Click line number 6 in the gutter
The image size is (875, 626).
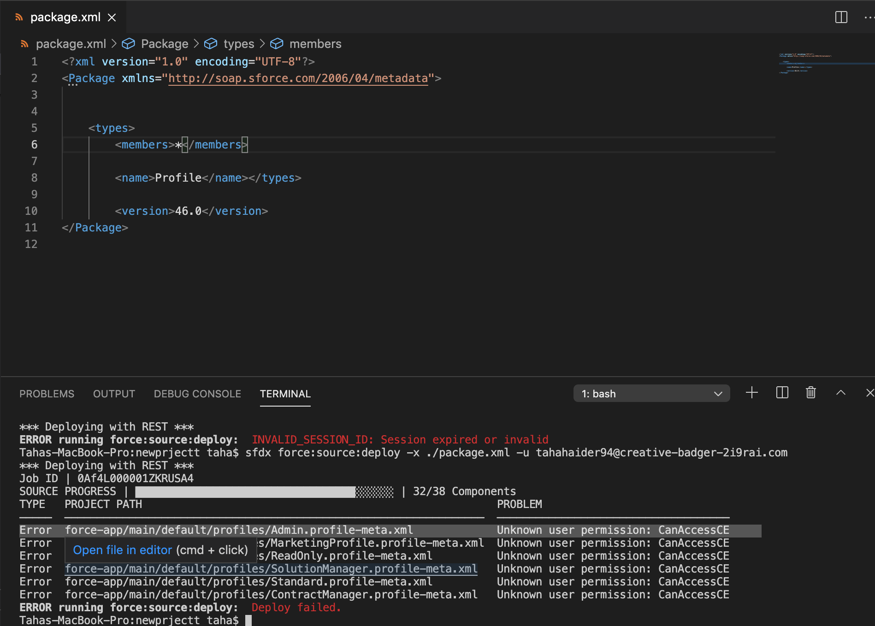[x=34, y=145]
